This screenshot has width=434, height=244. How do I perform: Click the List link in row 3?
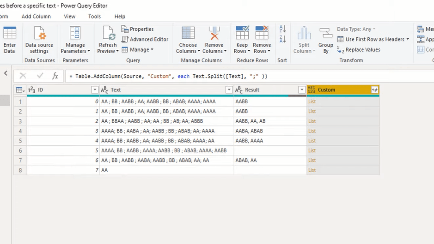[312, 121]
